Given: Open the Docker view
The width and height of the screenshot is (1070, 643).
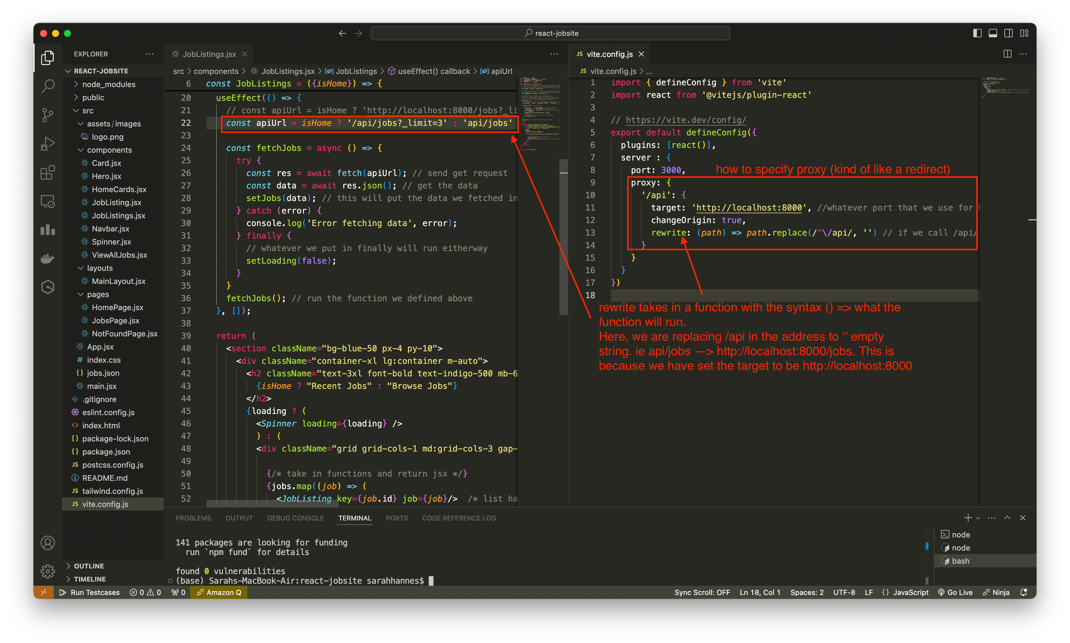Looking at the screenshot, I should tap(47, 258).
